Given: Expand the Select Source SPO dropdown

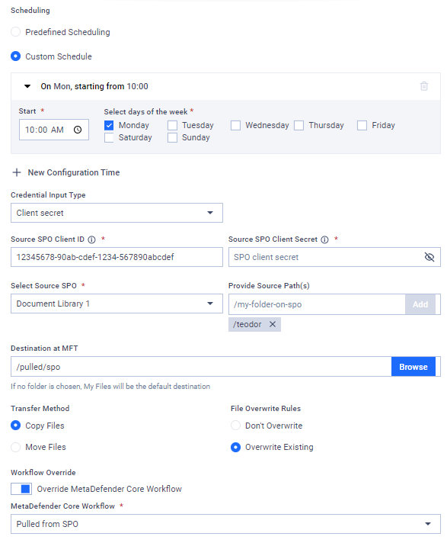Looking at the screenshot, I should point(117,304).
